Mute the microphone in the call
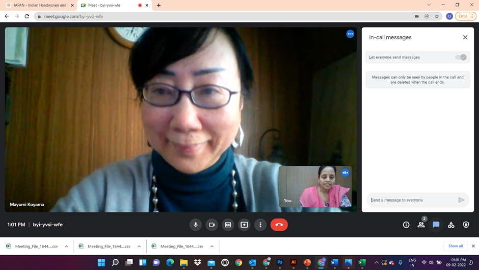Image resolution: width=479 pixels, height=270 pixels. point(195,225)
